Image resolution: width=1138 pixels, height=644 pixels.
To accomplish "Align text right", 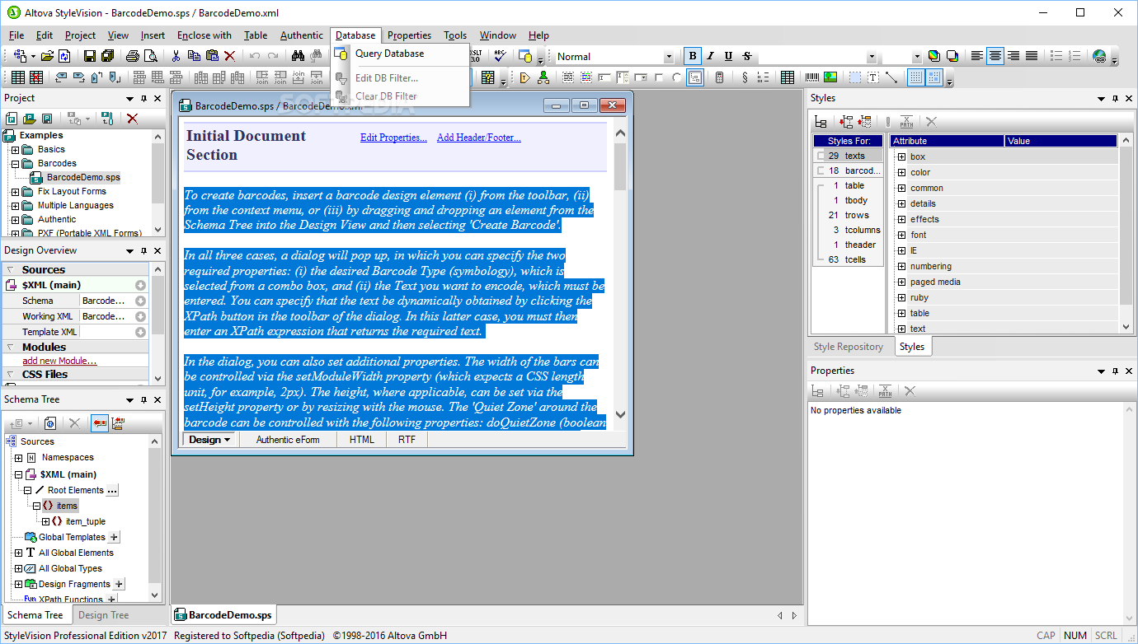I will pyautogui.click(x=1013, y=56).
